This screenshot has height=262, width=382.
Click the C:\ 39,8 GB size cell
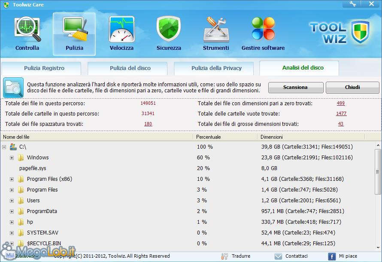pos(307,147)
